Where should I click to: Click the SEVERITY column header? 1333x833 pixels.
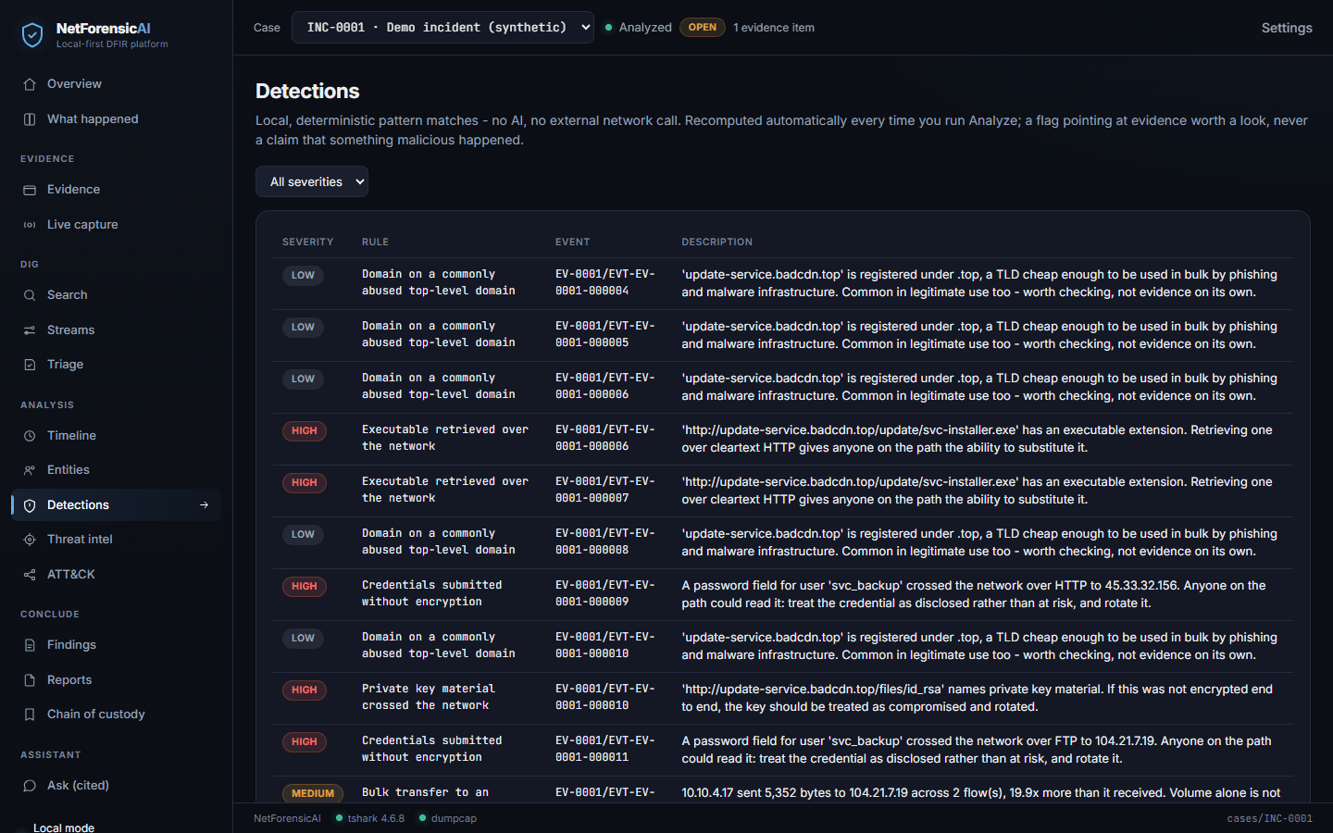[x=308, y=242]
